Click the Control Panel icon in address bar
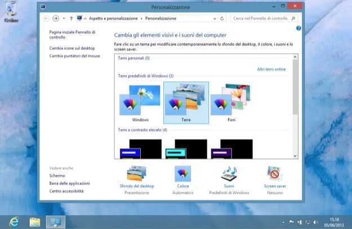 click(79, 18)
